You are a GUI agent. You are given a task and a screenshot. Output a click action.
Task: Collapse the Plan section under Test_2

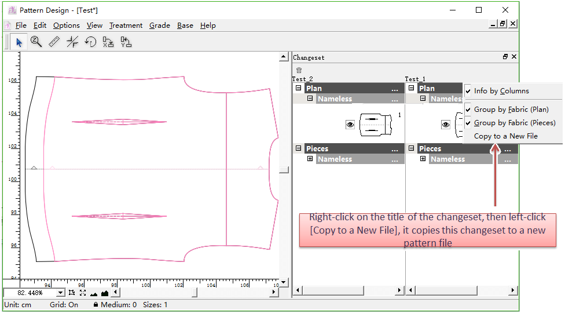pos(299,88)
